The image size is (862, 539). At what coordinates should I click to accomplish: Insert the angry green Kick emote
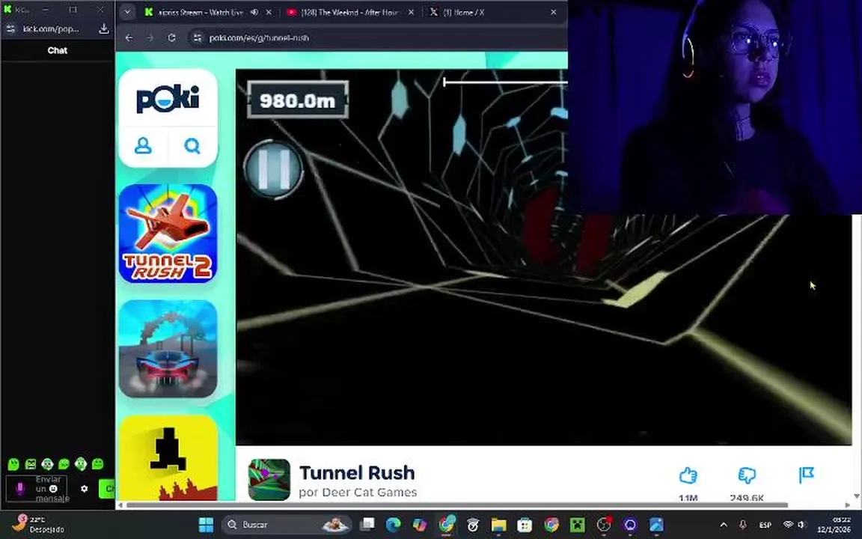tap(31, 464)
